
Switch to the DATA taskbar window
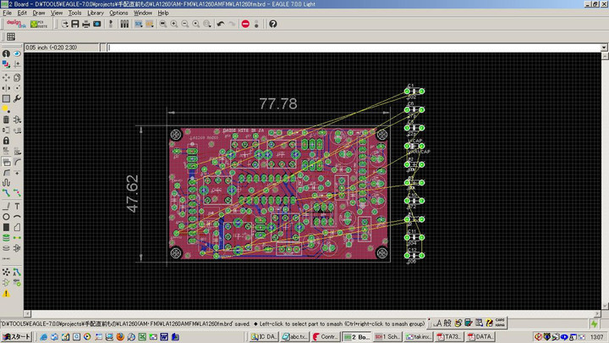[x=482, y=336]
